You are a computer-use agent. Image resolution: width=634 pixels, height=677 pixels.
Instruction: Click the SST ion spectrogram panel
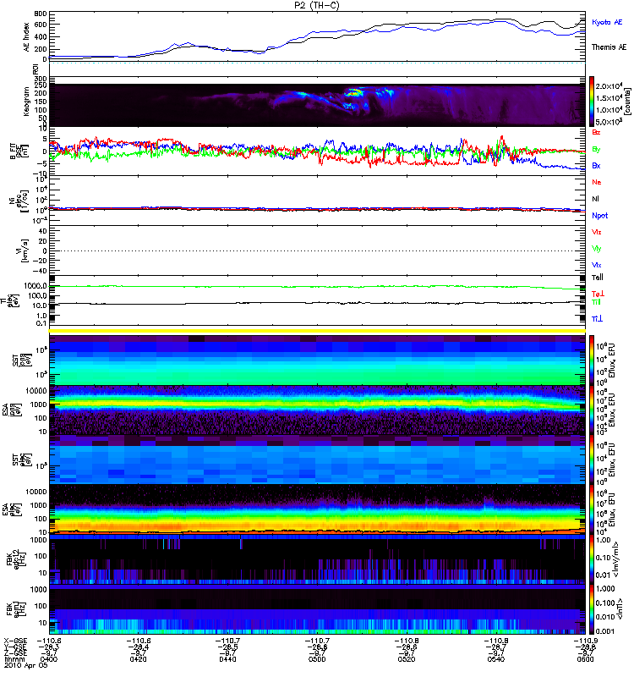[x=317, y=361]
